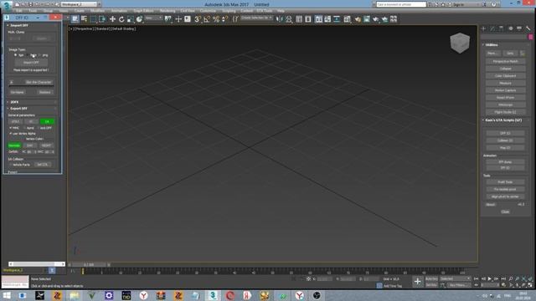The image size is (536, 301).
Task: Click the Import DFF button
Action: tap(31, 63)
